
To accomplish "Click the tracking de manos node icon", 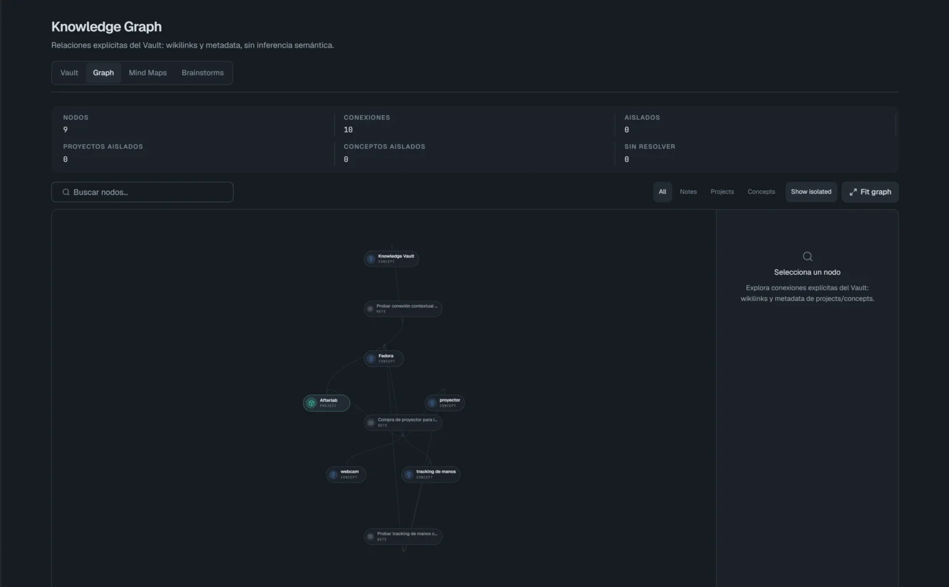I will pos(408,475).
